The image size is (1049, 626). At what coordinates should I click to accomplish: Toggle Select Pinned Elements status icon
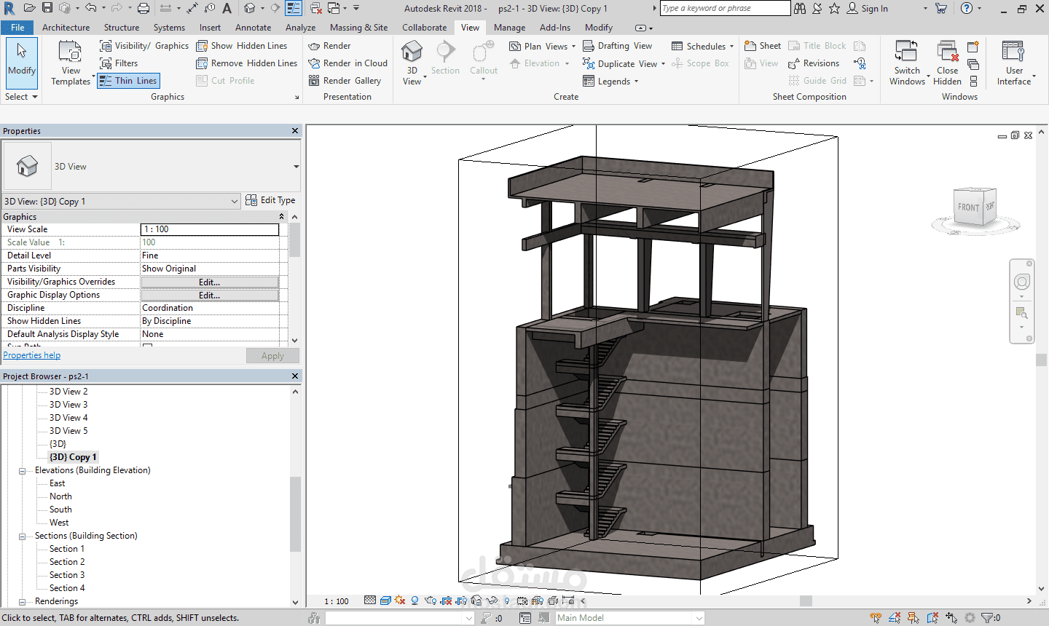click(914, 618)
